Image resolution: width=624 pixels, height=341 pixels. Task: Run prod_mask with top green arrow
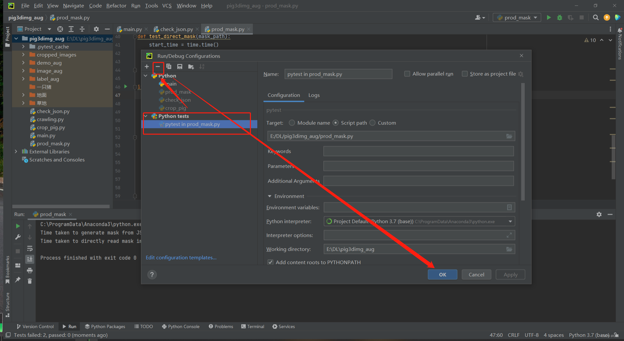pos(549,17)
